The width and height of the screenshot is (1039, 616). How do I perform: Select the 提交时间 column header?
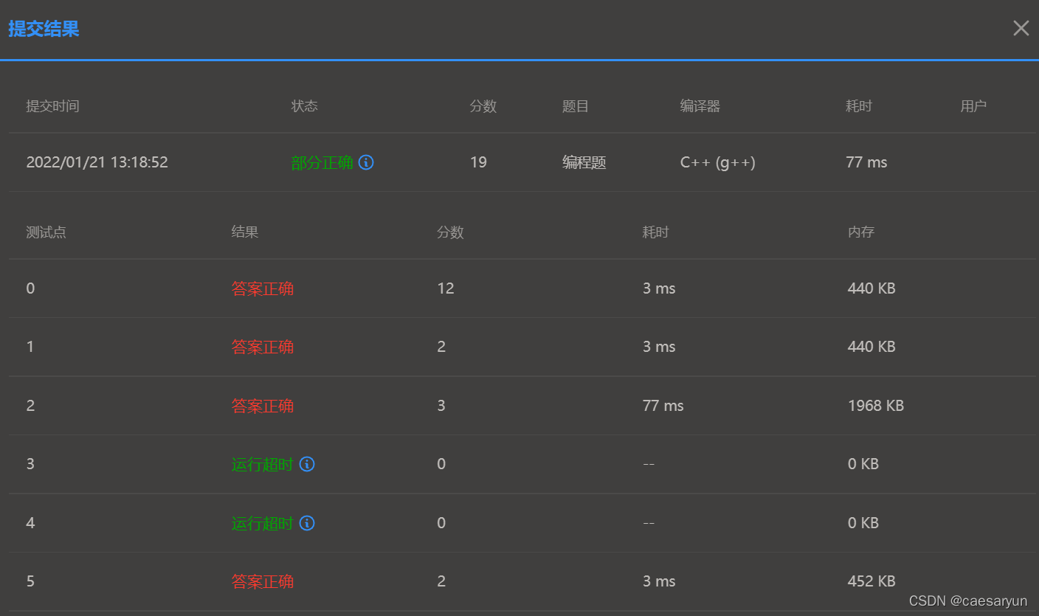(52, 105)
